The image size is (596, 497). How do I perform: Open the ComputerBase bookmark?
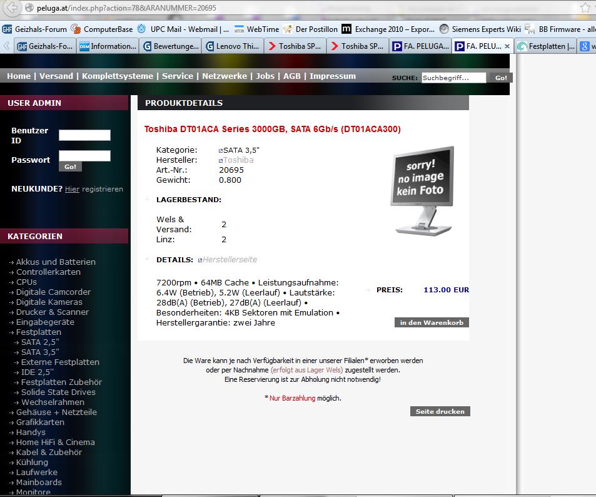[102, 29]
